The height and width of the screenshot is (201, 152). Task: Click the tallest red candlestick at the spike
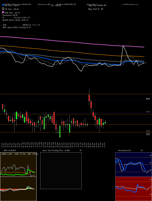point(89,98)
